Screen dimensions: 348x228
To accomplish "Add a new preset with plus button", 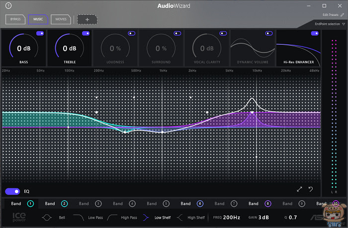I will [x=87, y=19].
